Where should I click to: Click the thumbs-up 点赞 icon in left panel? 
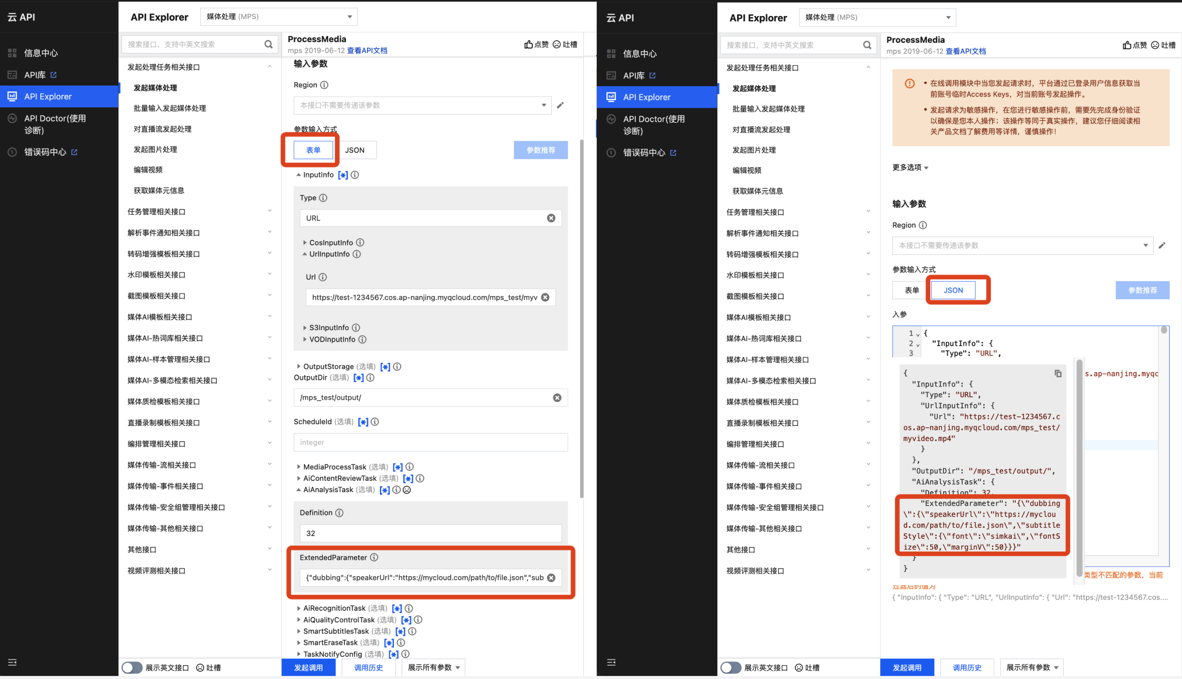point(529,44)
